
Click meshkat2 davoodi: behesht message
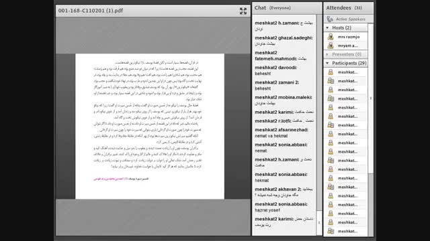click(276, 70)
